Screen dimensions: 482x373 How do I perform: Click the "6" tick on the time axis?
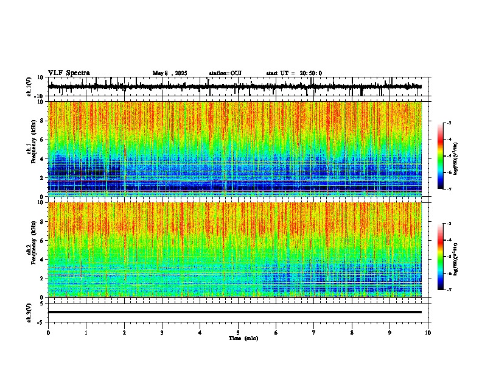(x=276, y=333)
